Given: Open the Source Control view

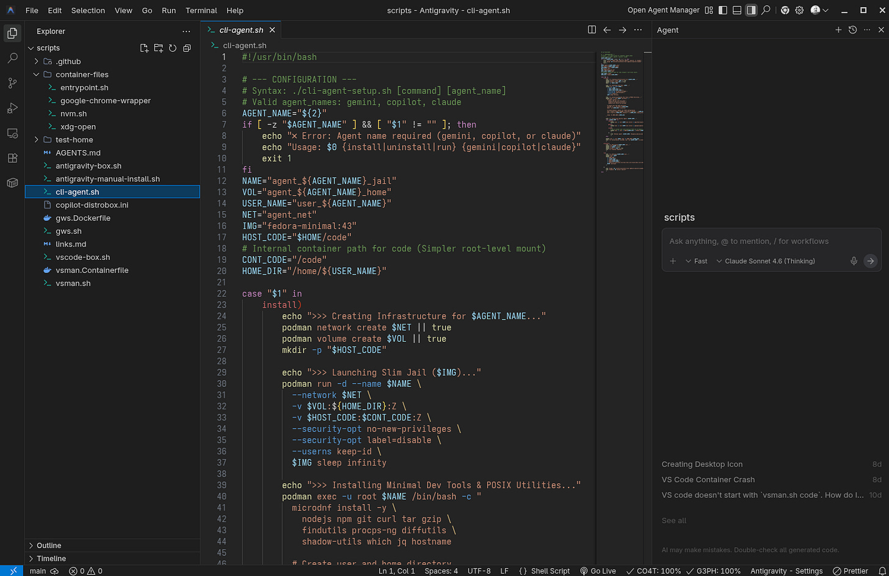Looking at the screenshot, I should [12, 84].
